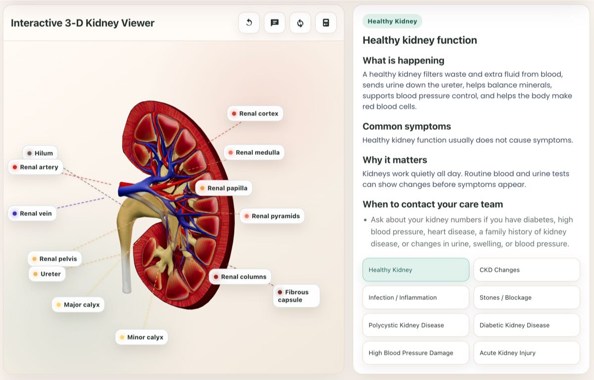Screen dimensions: 594x380
Task: Select the Fibrous capsule label
Action: 297,296
